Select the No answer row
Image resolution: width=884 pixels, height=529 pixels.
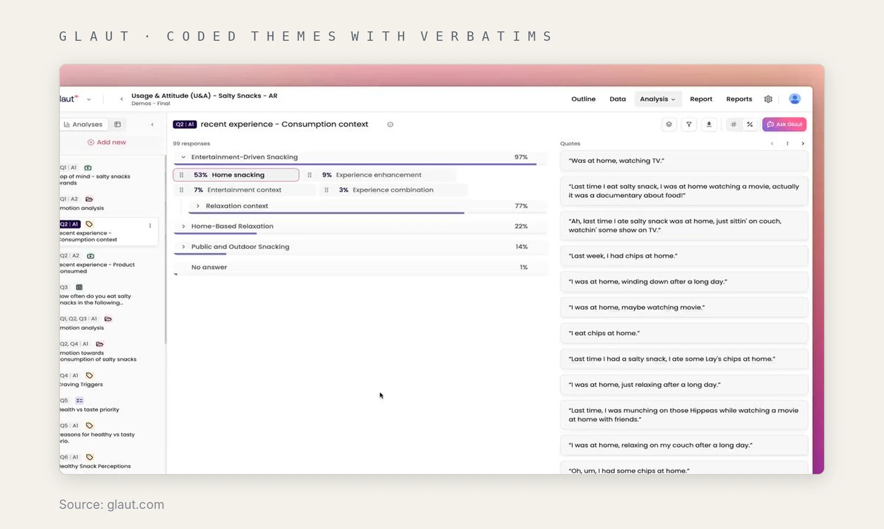pyautogui.click(x=359, y=267)
